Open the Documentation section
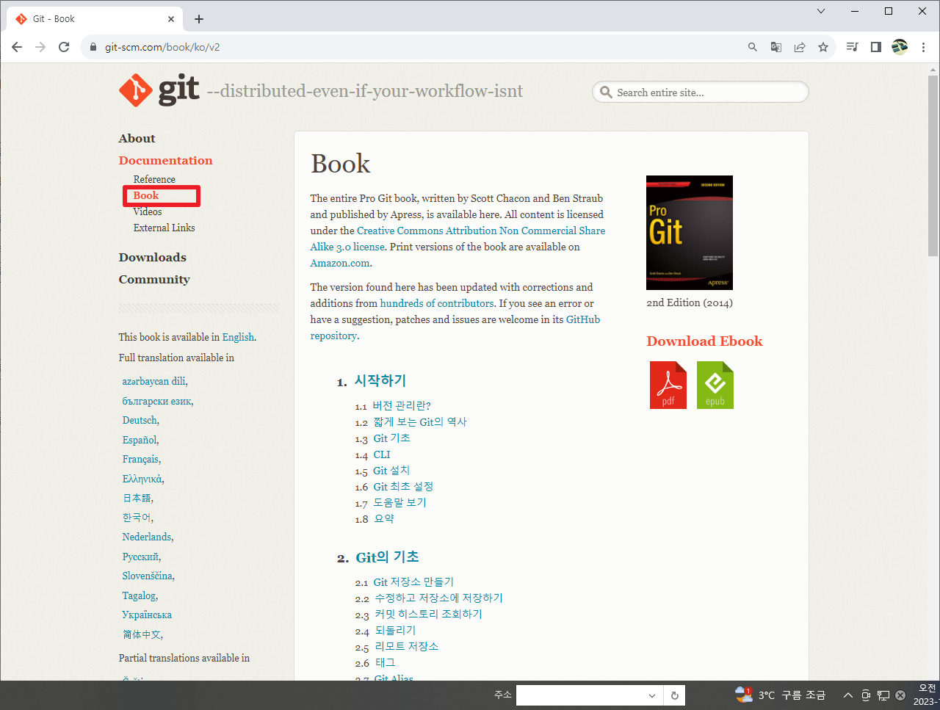Image resolution: width=940 pixels, height=710 pixels. (x=166, y=161)
